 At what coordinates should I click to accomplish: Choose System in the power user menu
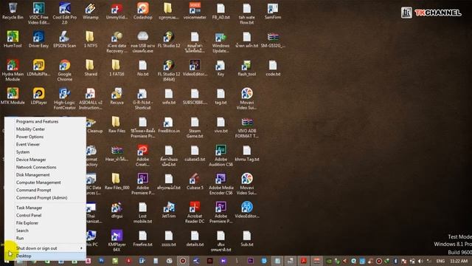point(23,152)
